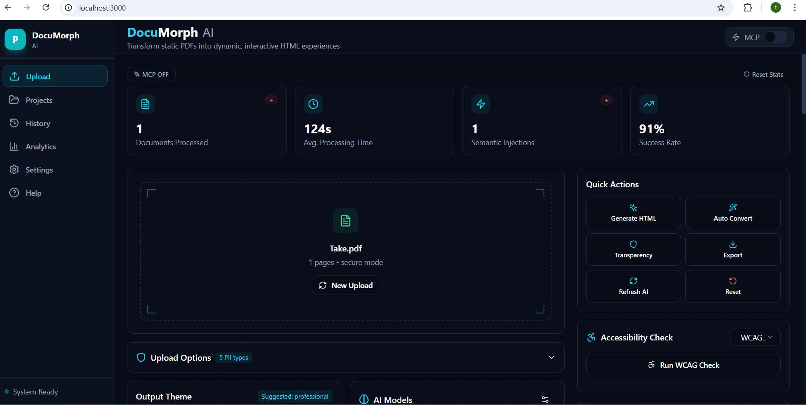Open the WCAG level dropdown
The height and width of the screenshot is (405, 806).
pos(755,337)
